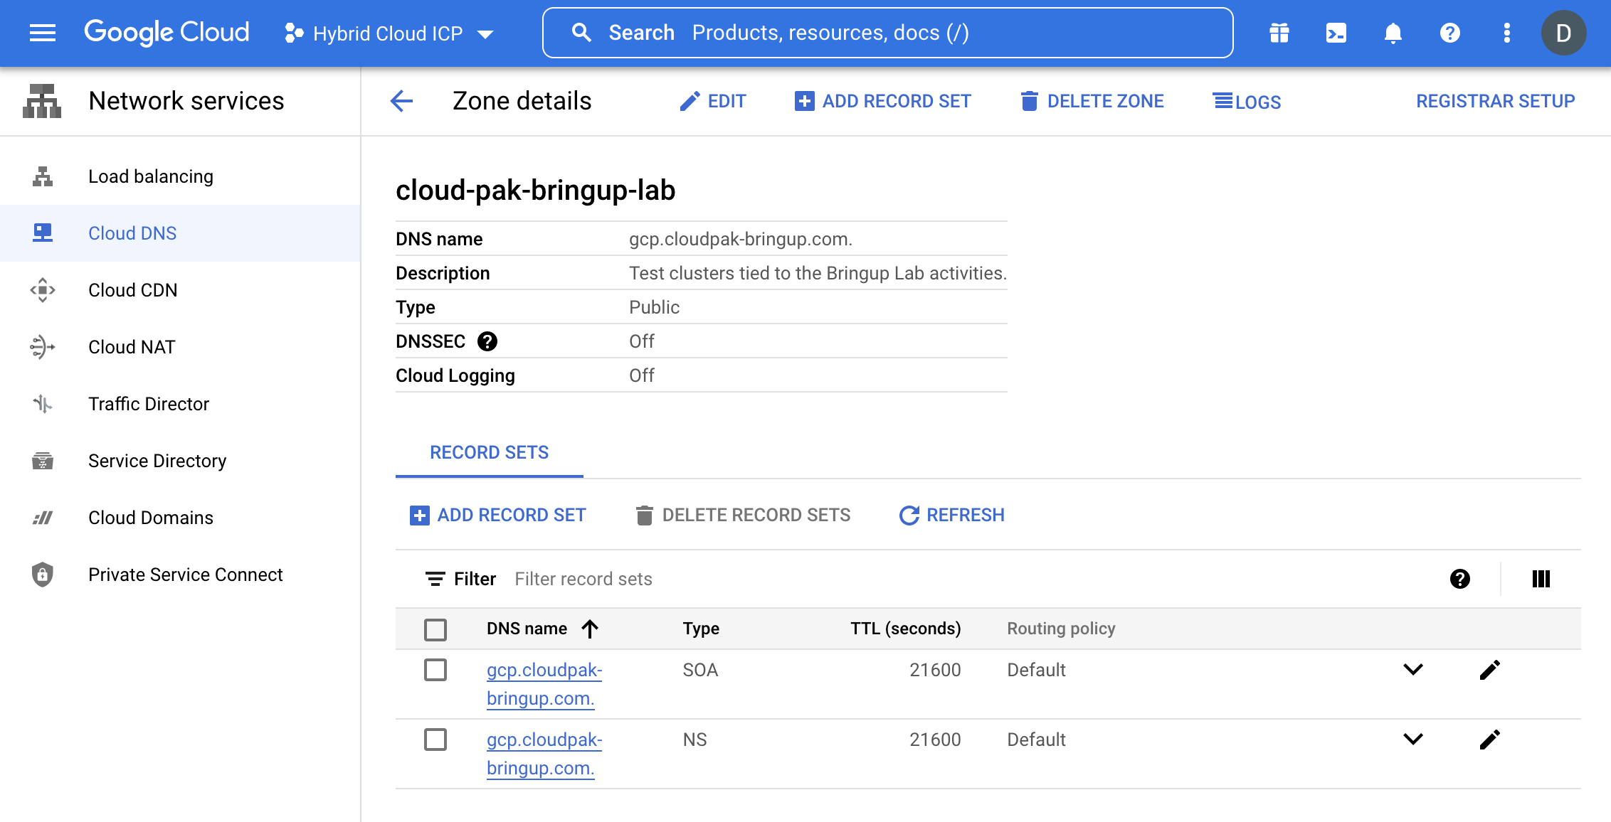Click DELETE RECORD SETS button
This screenshot has width=1611, height=822.
743,515
